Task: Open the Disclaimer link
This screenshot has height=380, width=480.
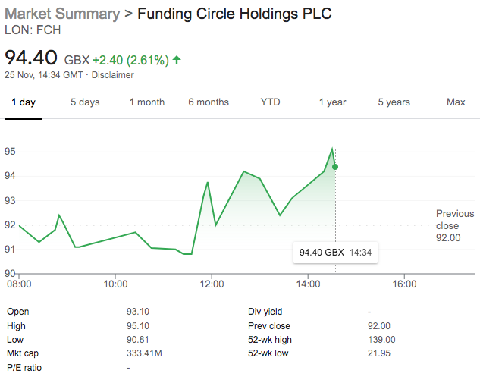Action: click(x=113, y=75)
